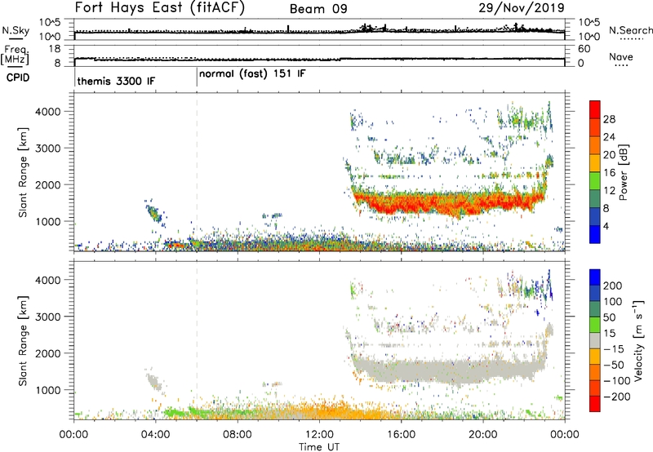Pick the bright blue top Velocity colorbar segment

(x=595, y=277)
